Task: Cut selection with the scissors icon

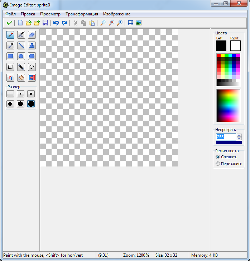Action: coord(76,23)
